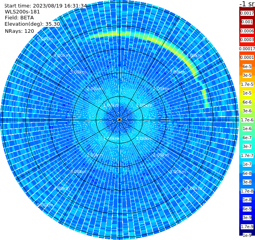Click the Start time text line
This screenshot has height=240, width=255.
46,6
